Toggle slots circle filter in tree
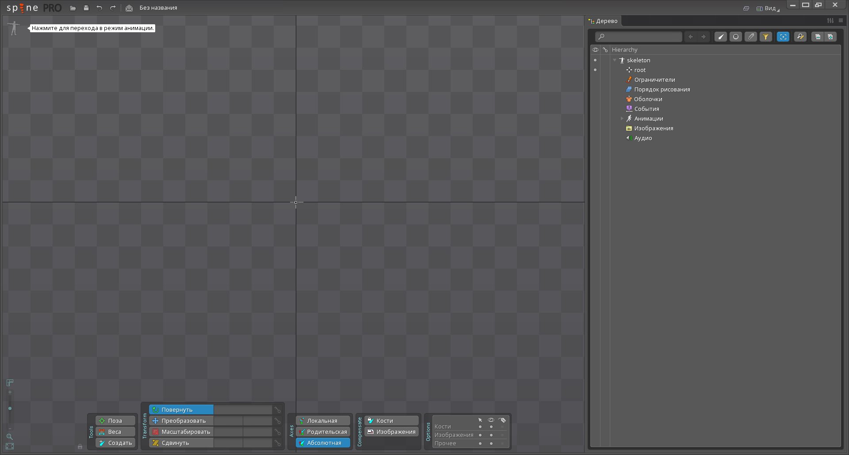 (x=736, y=37)
